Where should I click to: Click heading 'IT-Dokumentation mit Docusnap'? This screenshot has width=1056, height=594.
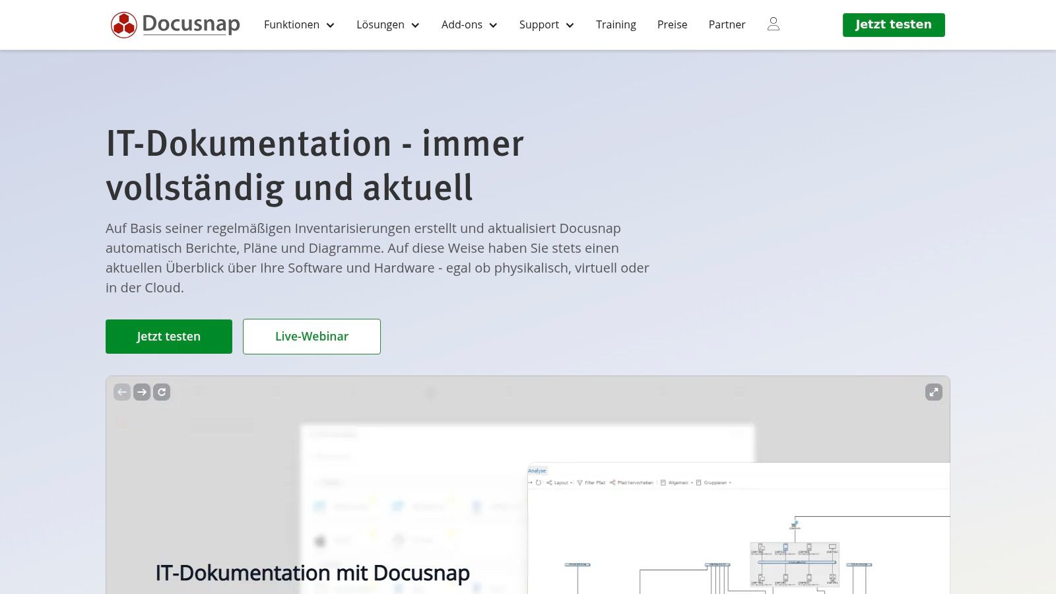[313, 573]
